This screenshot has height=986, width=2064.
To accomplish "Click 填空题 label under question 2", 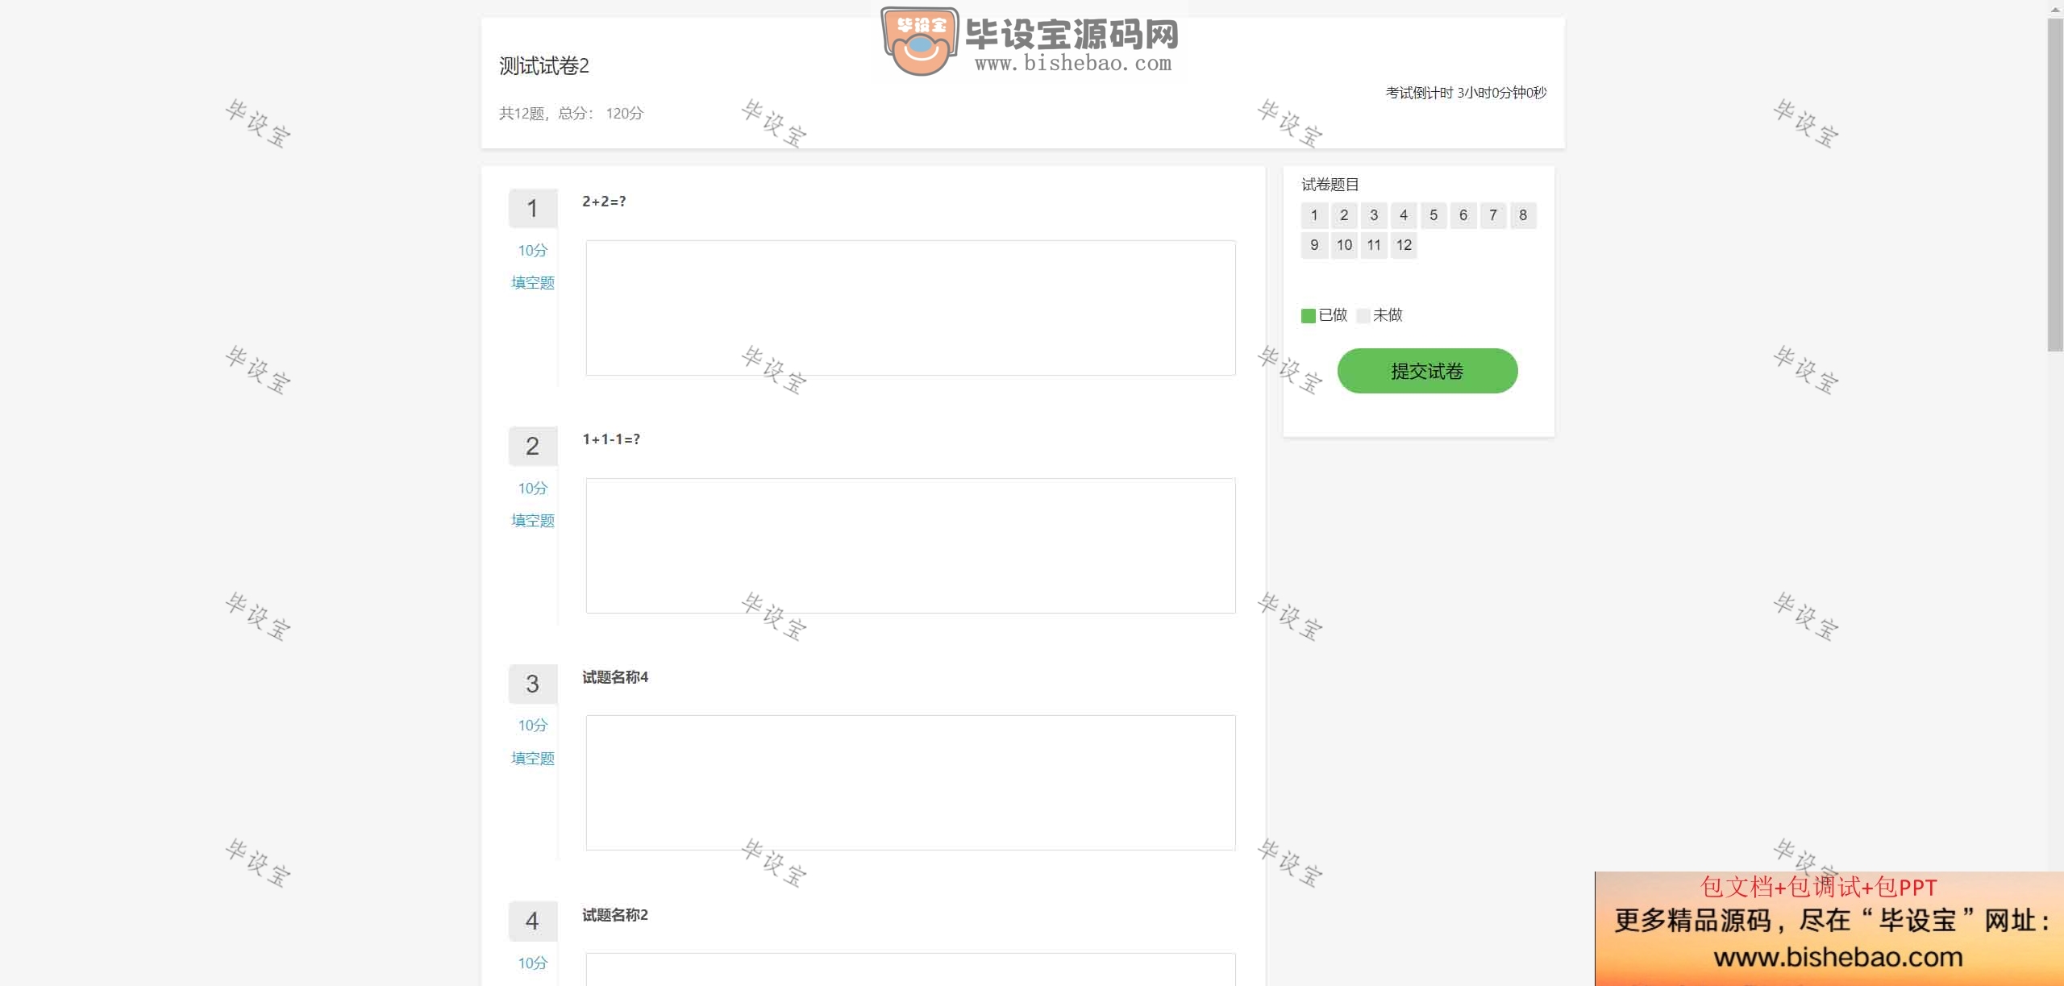I will [533, 521].
